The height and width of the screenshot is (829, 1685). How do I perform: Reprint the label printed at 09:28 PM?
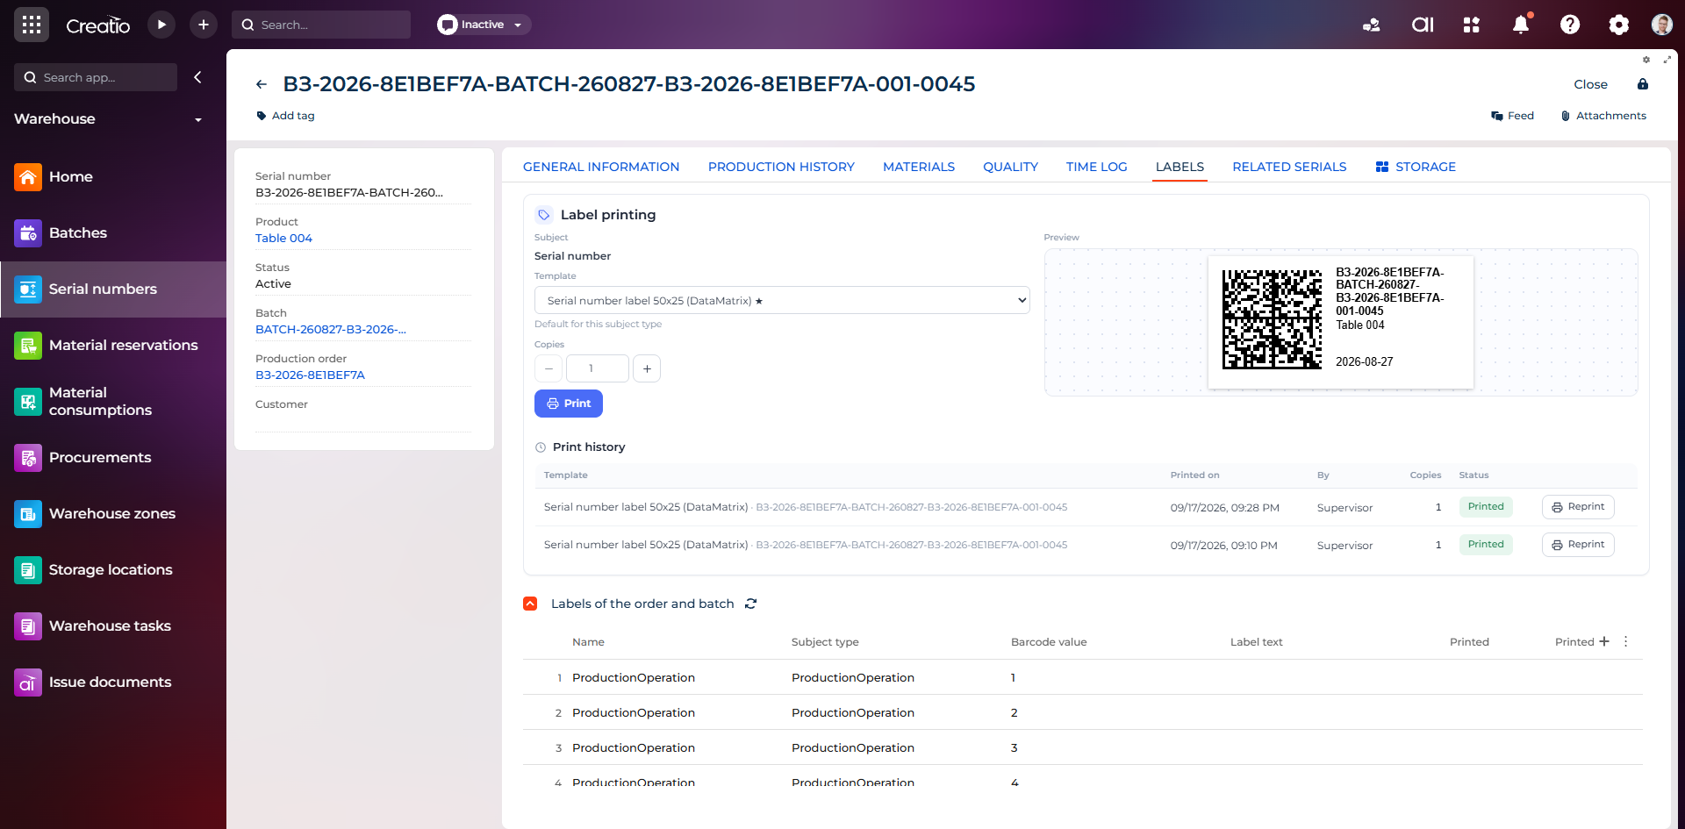click(1578, 507)
